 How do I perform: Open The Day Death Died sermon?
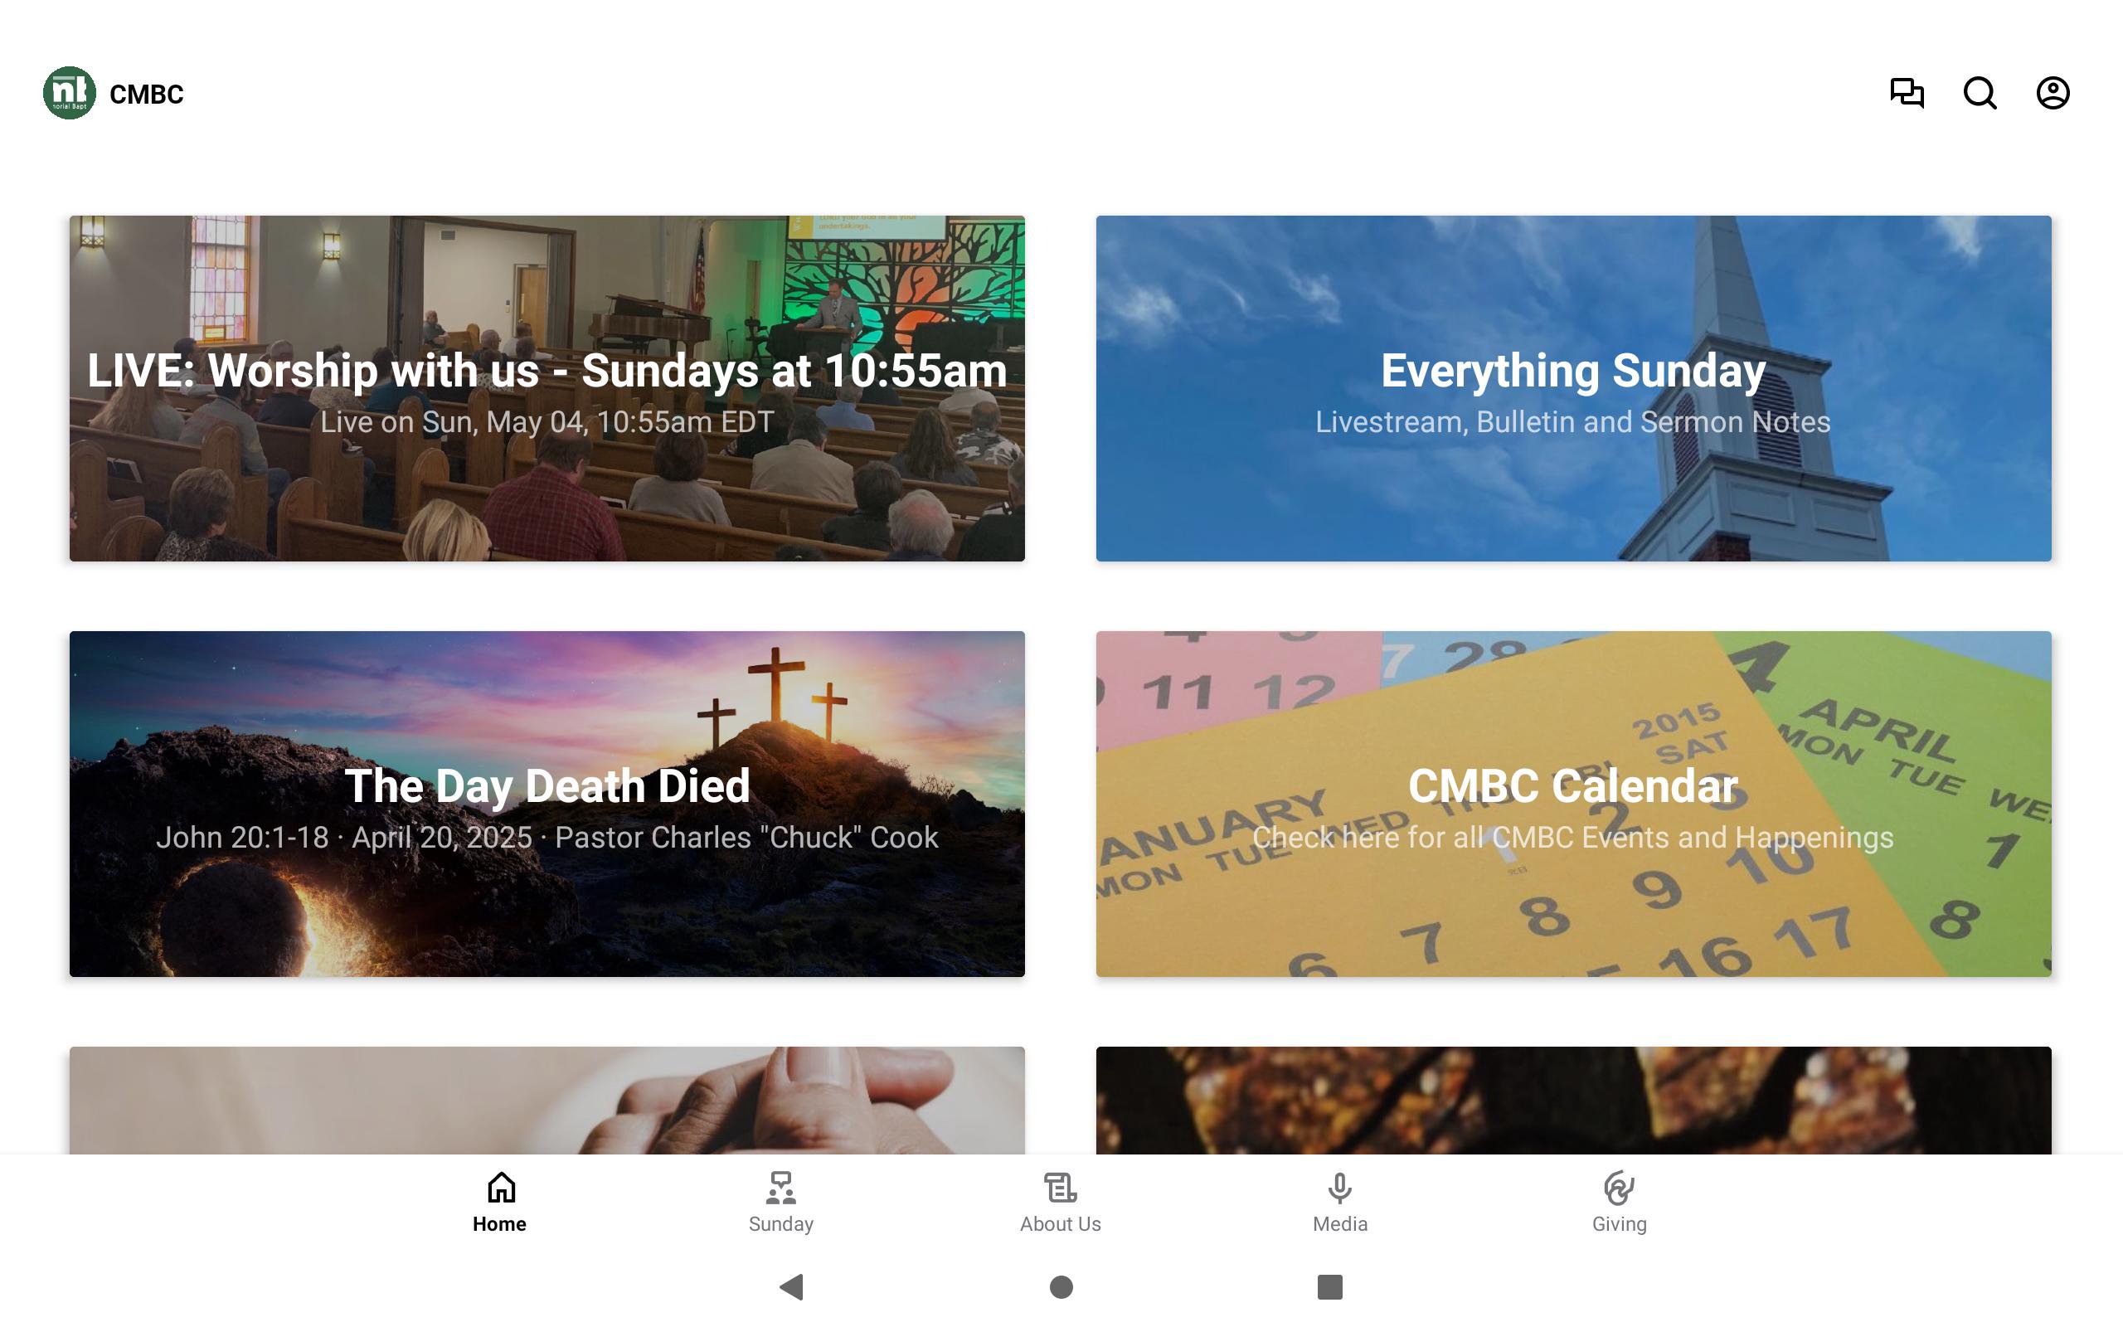(547, 804)
